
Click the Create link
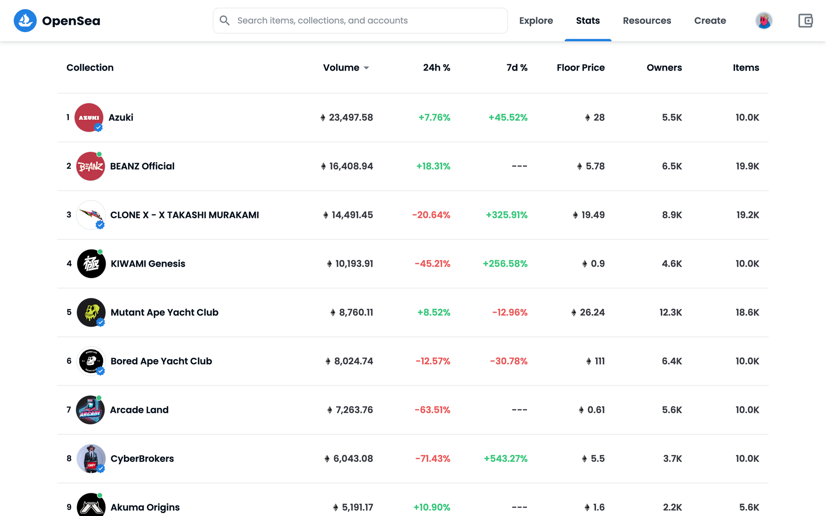710,21
